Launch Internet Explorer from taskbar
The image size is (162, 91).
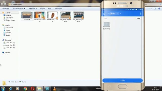pos(10,89)
